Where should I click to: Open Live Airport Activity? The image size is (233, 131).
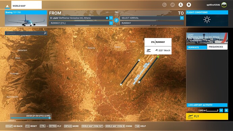click(x=207, y=105)
